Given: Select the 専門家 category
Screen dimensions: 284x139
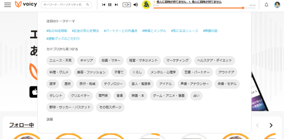Looking at the screenshot, I should coord(103,96).
